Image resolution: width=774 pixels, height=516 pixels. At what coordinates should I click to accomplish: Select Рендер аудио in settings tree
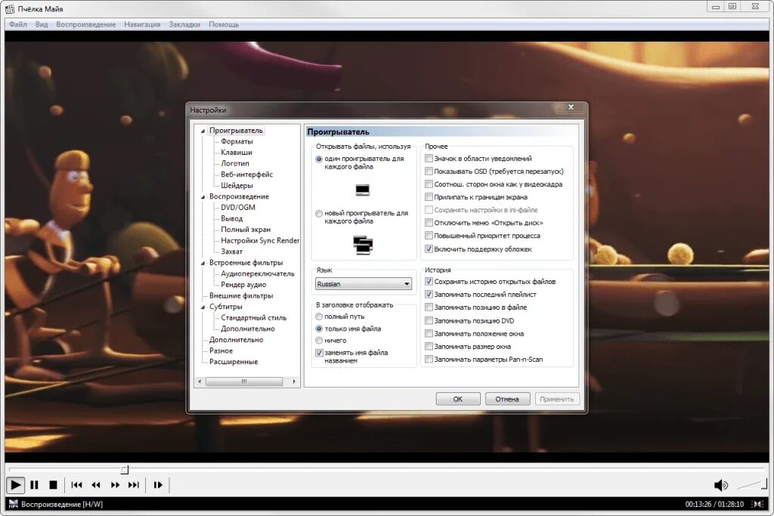click(x=243, y=285)
